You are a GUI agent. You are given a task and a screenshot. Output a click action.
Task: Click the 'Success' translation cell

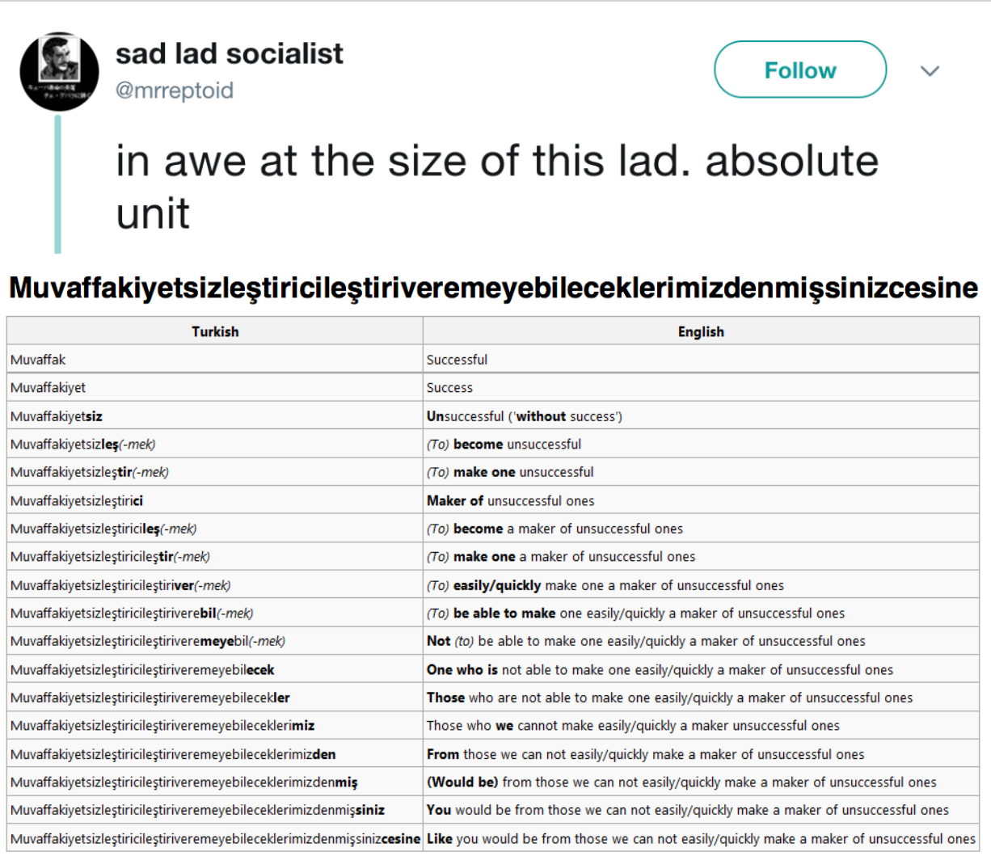coord(701,388)
